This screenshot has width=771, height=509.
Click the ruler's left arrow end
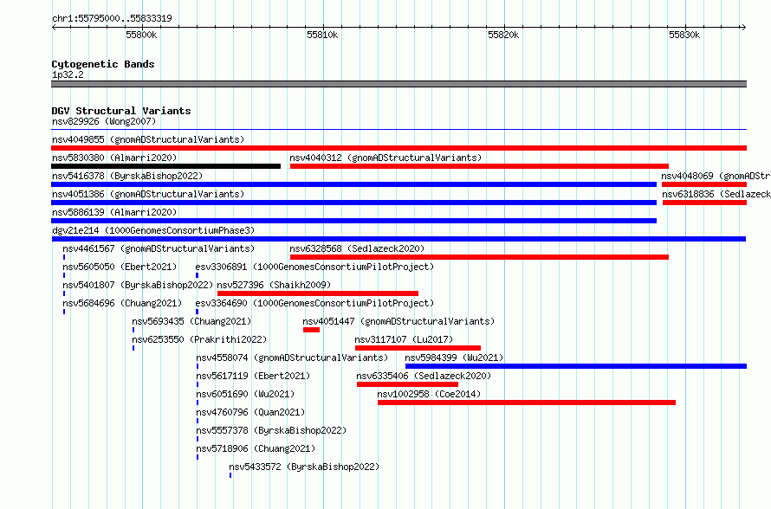(54, 27)
